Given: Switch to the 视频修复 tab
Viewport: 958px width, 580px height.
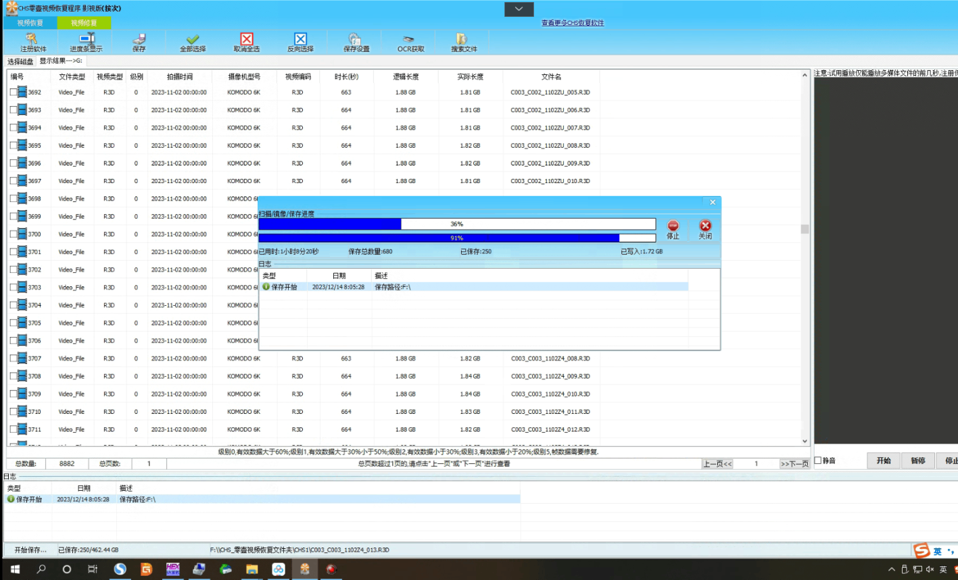Looking at the screenshot, I should point(84,23).
